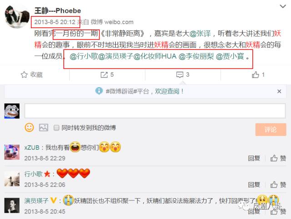Viewport: 291px width, 219px height.
Task: Reply to xZUB's comment via 回复
Action: pyautogui.click(x=254, y=158)
